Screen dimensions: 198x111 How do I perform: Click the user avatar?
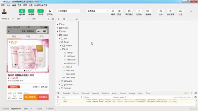pos(4,12)
